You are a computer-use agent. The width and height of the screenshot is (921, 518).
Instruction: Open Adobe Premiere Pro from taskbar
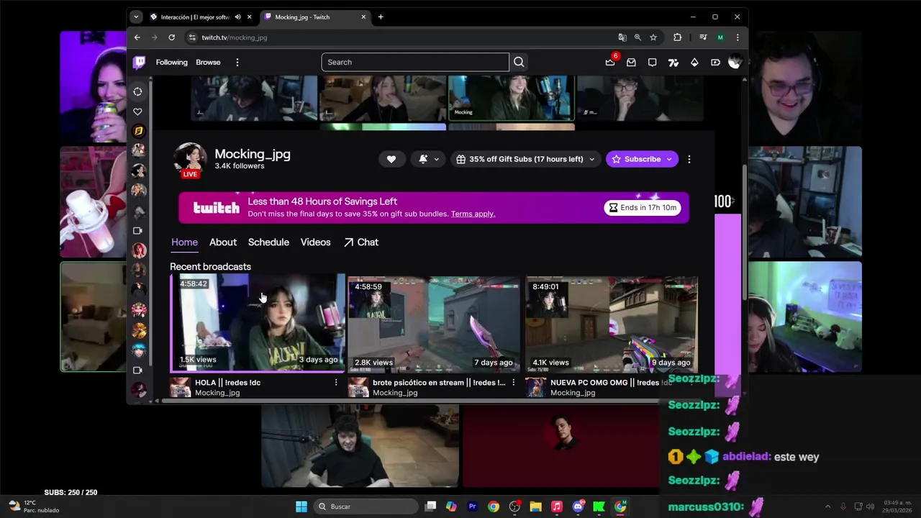pos(473,506)
